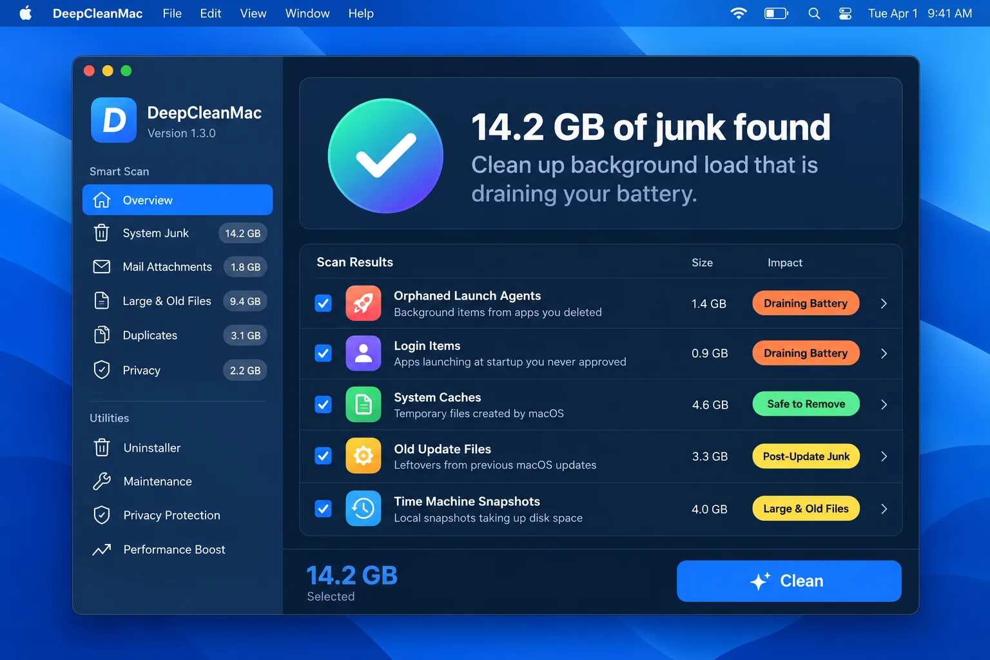Screen dimensions: 990x660
Task: Click the Large & Old Files document icon
Action: [x=102, y=300]
